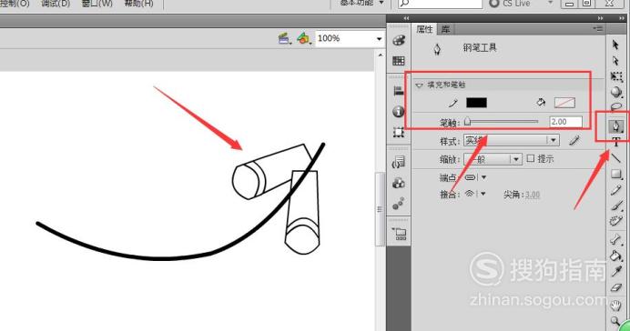Select the Eraser tool

(x=616, y=287)
